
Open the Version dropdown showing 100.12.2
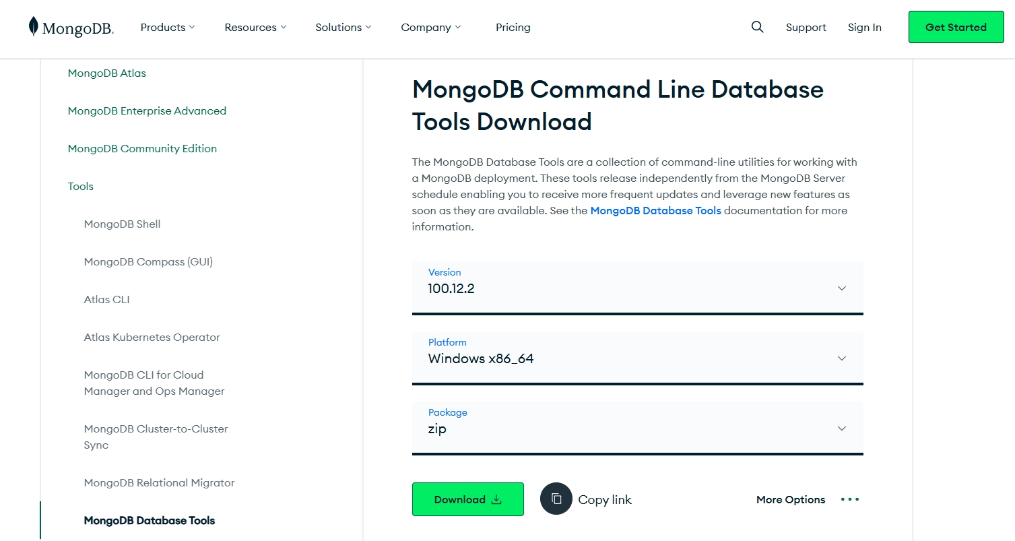tap(637, 288)
